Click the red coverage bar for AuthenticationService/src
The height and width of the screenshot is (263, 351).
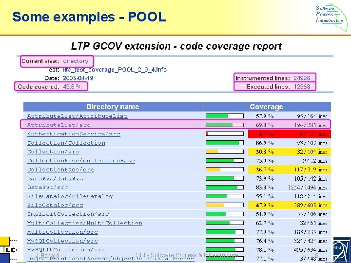pyautogui.click(x=225, y=134)
